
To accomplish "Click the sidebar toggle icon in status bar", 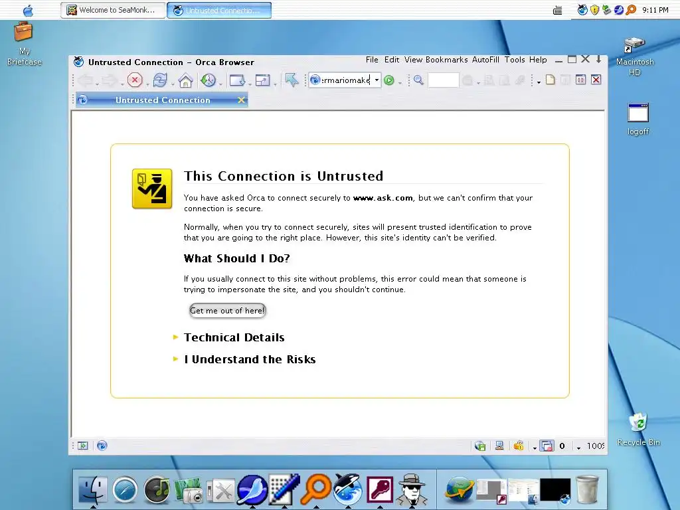I will (x=83, y=446).
